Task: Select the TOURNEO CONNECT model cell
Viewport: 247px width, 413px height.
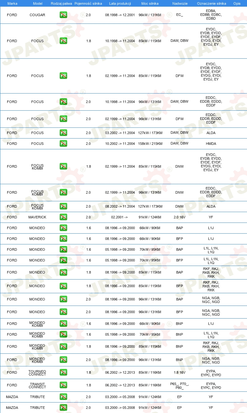Action: click(37, 372)
